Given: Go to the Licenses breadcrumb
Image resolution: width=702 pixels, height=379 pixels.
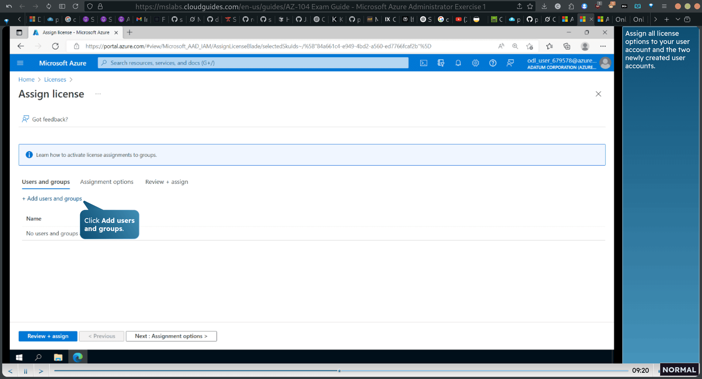Looking at the screenshot, I should click(x=55, y=79).
